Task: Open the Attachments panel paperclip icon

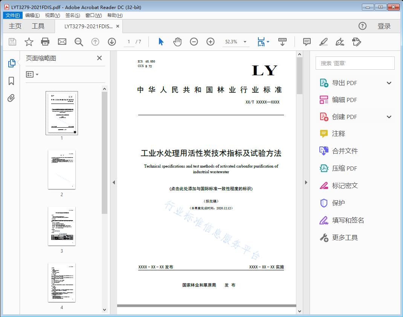Action: [x=11, y=98]
